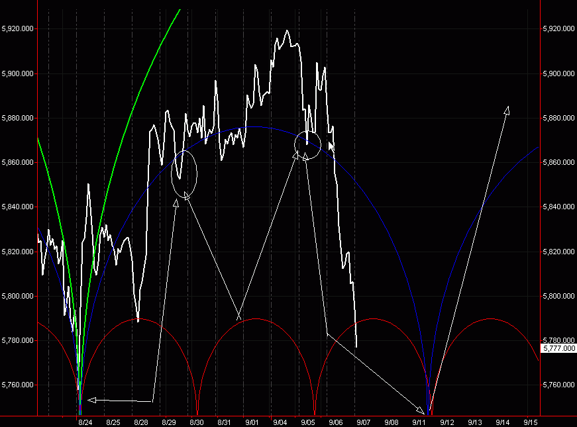Image resolution: width=577 pixels, height=427 pixels.
Task: Click 5,780.000 on the left price axis
Action: click(17, 340)
